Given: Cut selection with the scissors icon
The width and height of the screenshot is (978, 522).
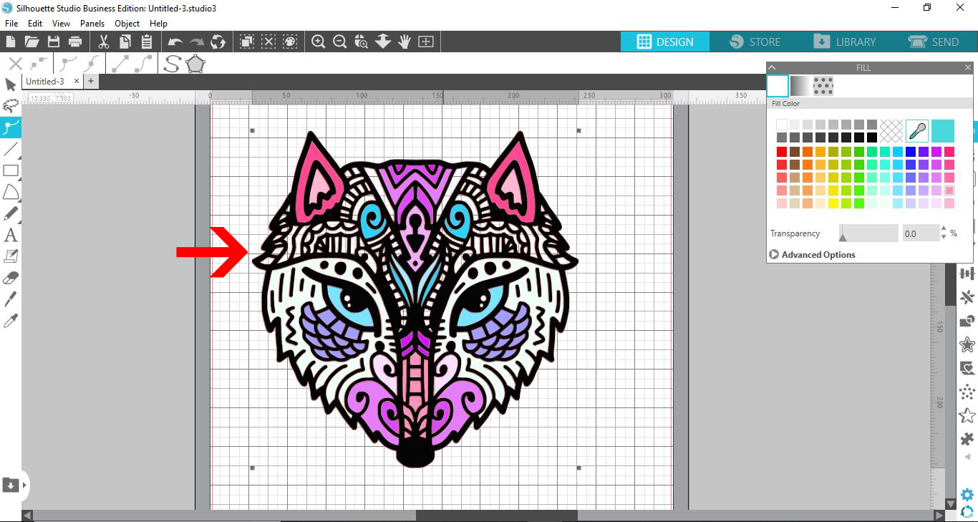Looking at the screenshot, I should click(104, 42).
